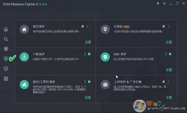Turn off the 下载保护 toggle
187x113 pixels.
point(86,54)
